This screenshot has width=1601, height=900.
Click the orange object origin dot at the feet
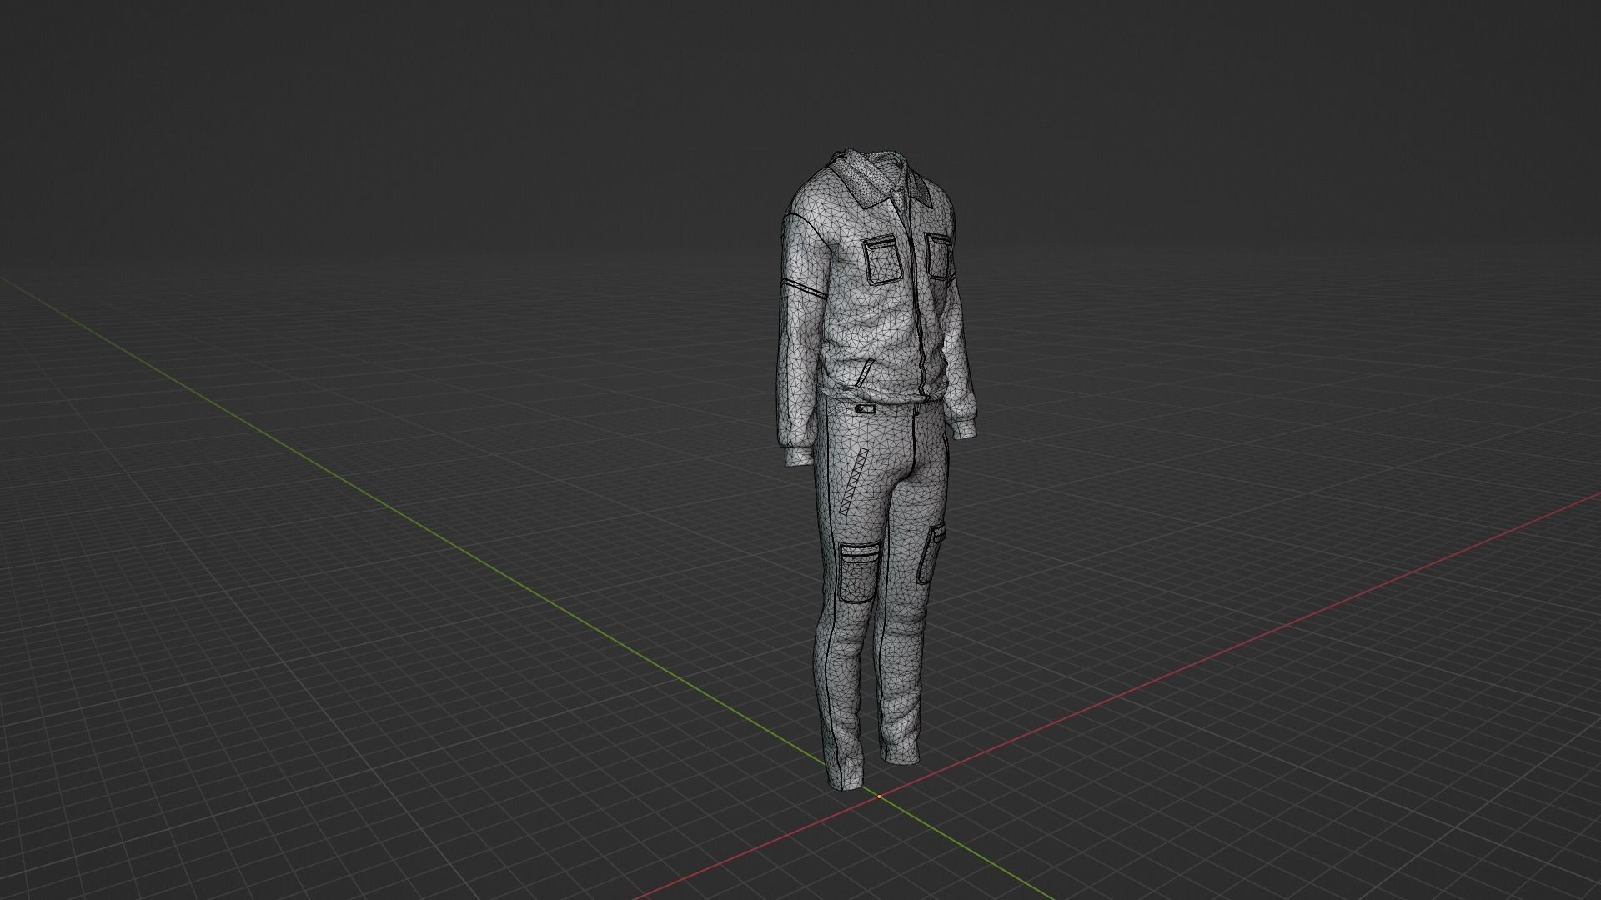[x=879, y=797]
